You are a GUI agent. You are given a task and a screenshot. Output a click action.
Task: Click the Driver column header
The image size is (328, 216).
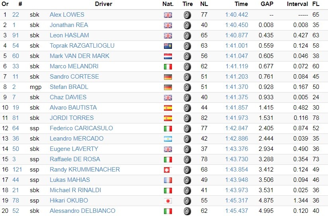pyautogui.click(x=103, y=4)
